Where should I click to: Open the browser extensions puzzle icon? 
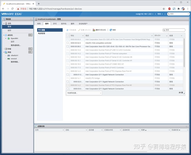(179, 9)
